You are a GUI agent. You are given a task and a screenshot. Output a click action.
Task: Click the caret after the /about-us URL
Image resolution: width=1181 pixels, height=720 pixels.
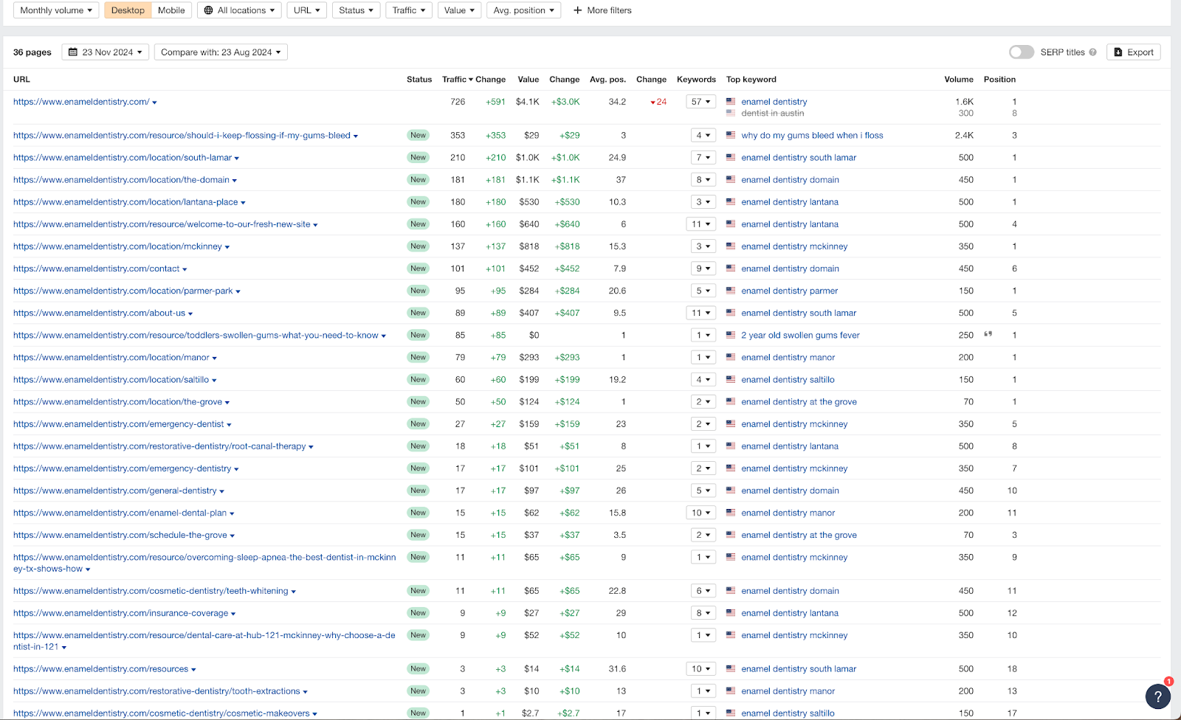click(x=190, y=314)
